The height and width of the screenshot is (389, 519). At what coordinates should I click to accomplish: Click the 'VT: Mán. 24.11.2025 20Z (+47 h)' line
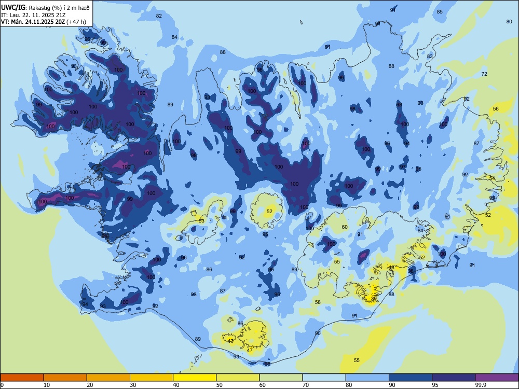click(x=44, y=22)
